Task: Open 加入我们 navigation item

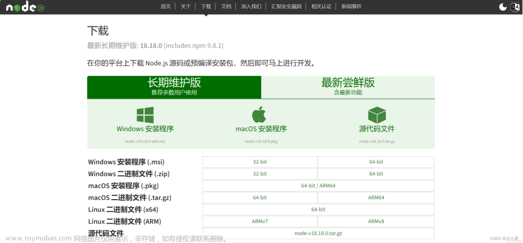Action: pyautogui.click(x=251, y=6)
